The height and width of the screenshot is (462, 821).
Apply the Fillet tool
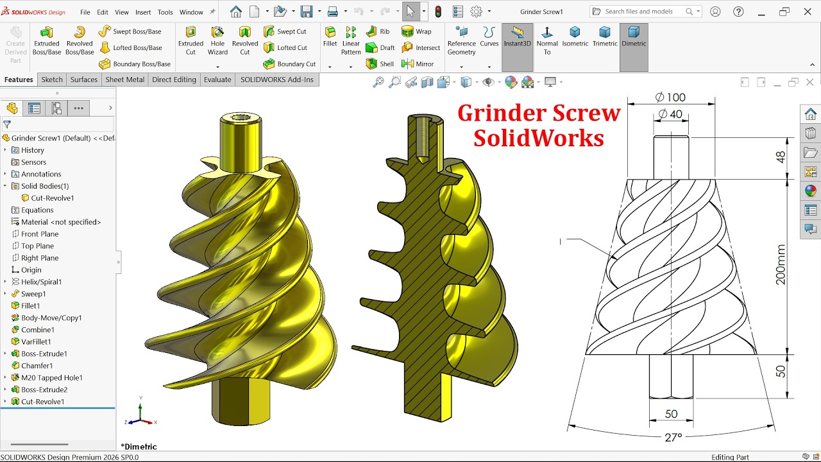[330, 37]
